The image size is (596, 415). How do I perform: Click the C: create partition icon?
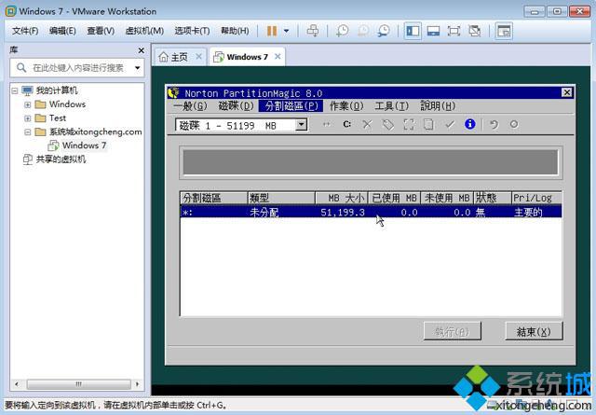pyautogui.click(x=346, y=124)
